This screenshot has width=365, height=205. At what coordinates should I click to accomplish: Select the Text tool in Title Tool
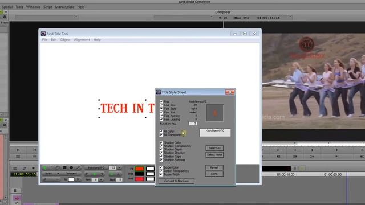tap(51, 167)
